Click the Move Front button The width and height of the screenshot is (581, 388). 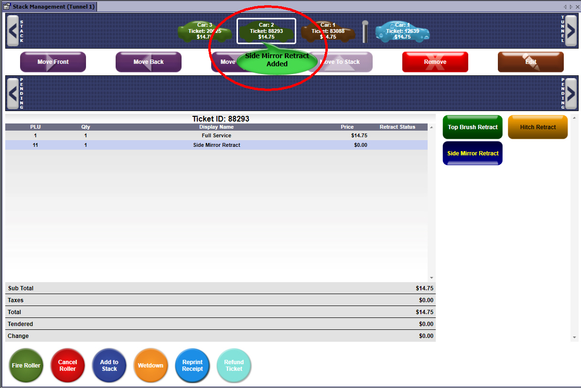(53, 62)
